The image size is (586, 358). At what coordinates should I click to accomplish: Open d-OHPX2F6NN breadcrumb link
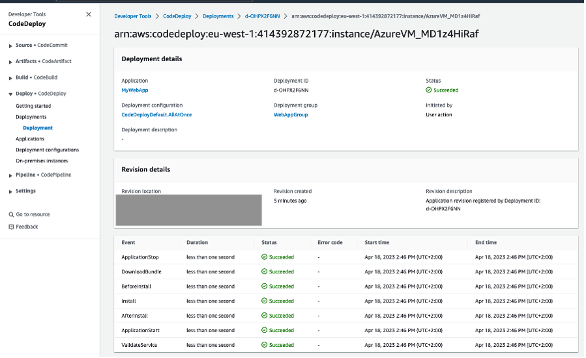[x=262, y=16]
